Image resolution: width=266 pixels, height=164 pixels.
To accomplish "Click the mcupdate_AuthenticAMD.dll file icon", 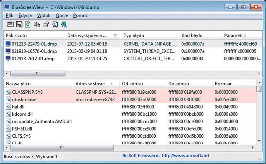I will click(x=8, y=121).
